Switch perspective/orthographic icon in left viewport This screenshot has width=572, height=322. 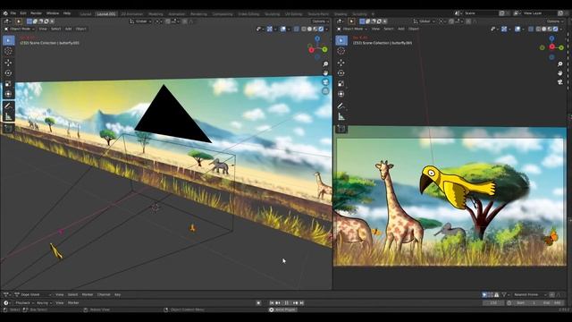pos(325,91)
